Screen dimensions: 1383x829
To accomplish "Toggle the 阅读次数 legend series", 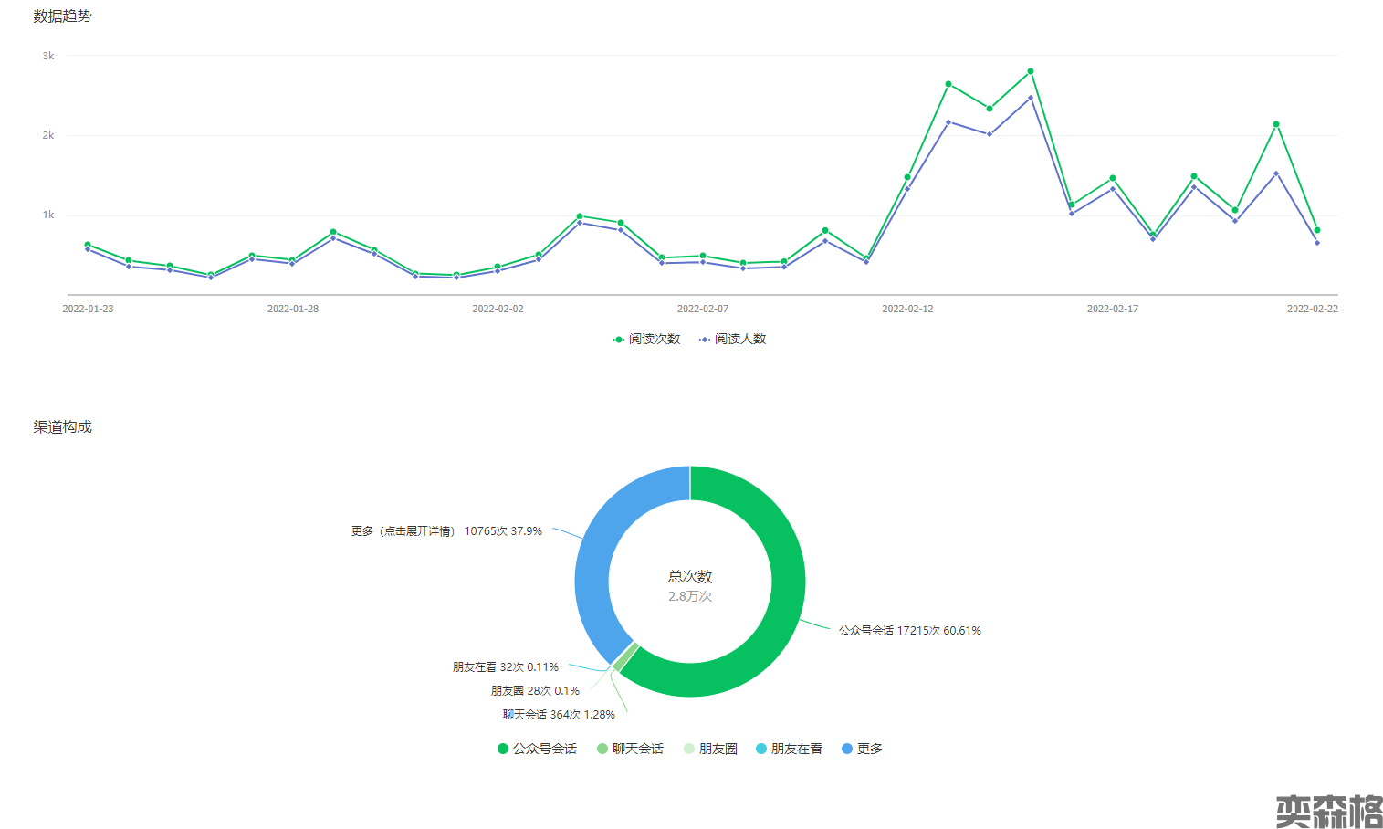I will (x=646, y=339).
